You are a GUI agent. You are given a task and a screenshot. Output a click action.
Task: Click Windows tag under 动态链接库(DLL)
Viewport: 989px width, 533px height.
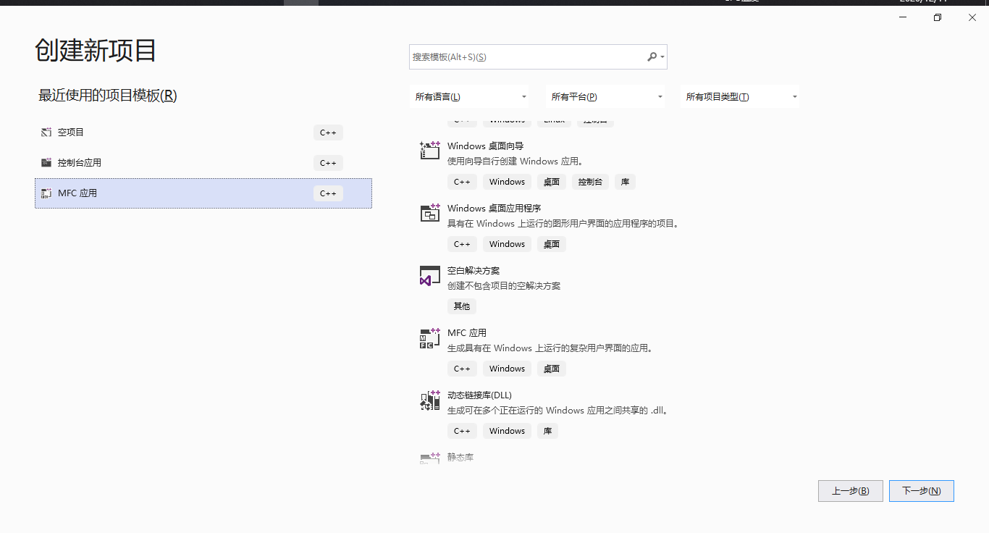[x=507, y=431]
